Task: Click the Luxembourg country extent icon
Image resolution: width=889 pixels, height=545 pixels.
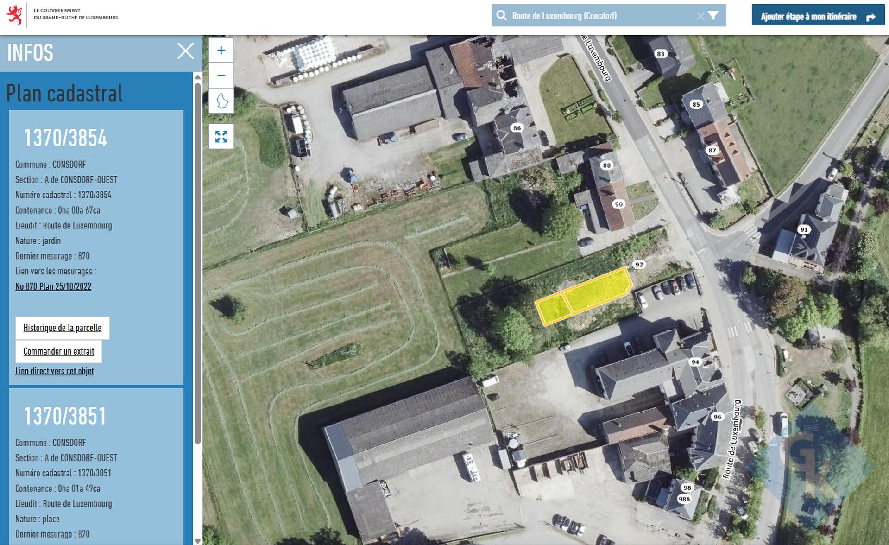Action: point(221,101)
